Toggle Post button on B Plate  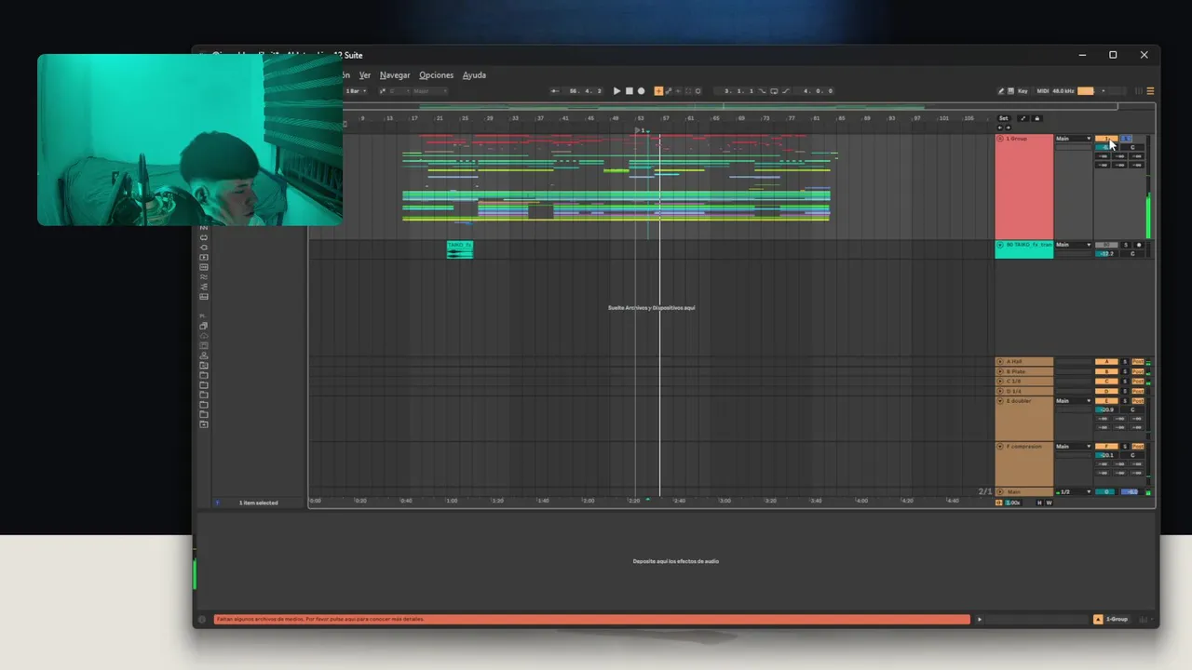(1138, 371)
